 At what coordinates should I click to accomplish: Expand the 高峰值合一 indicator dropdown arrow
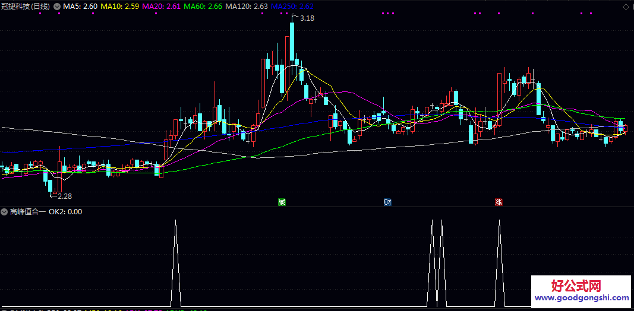(x=4, y=212)
